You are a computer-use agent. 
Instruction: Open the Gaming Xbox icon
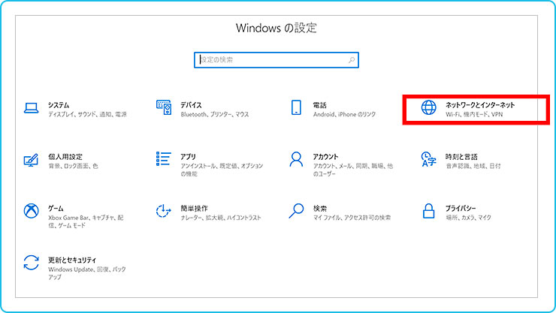click(x=32, y=211)
